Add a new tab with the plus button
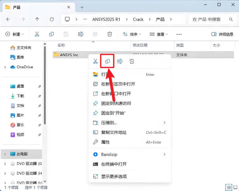Viewport: 239px width, 191px height. pos(82,7)
